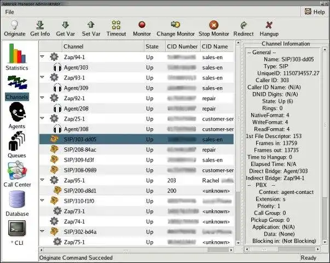330x263 pixels.
Task: Click the 'Direct Bridge: Agent/303' info line
Action: click(x=279, y=171)
